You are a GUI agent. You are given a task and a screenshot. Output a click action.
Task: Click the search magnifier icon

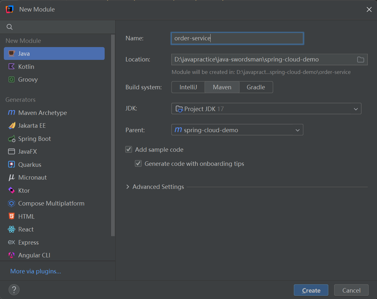(10, 27)
